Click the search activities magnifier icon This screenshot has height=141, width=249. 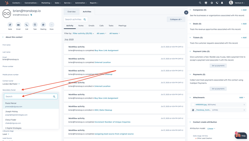pyautogui.click(x=85, y=20)
